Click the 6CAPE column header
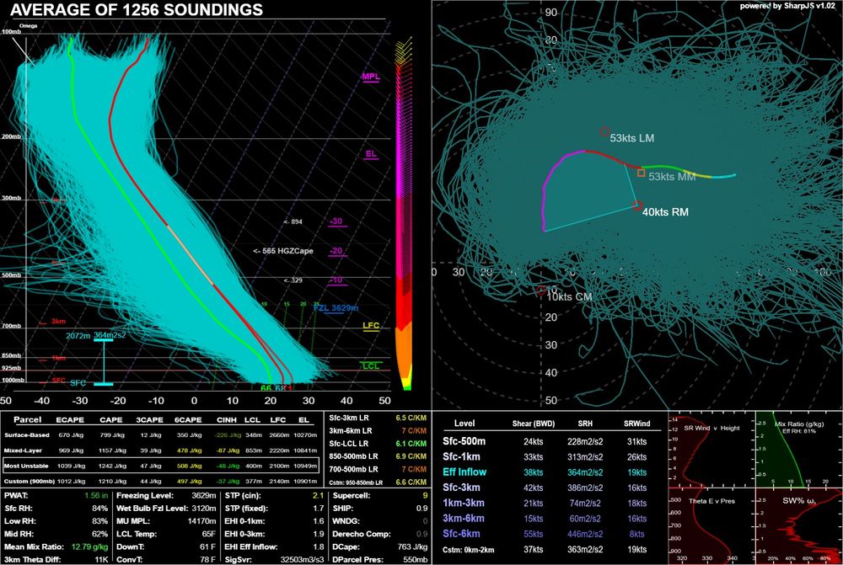 point(188,420)
